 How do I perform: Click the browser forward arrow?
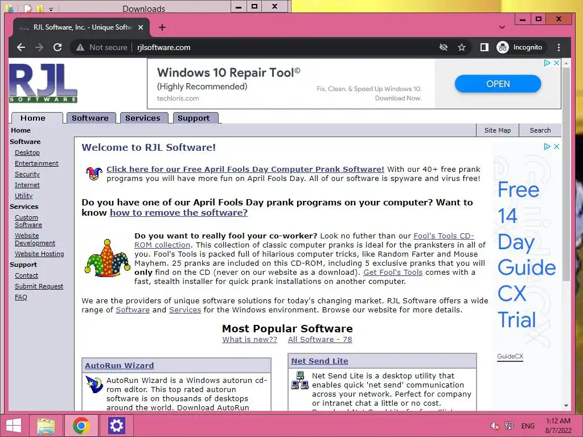pyautogui.click(x=39, y=47)
